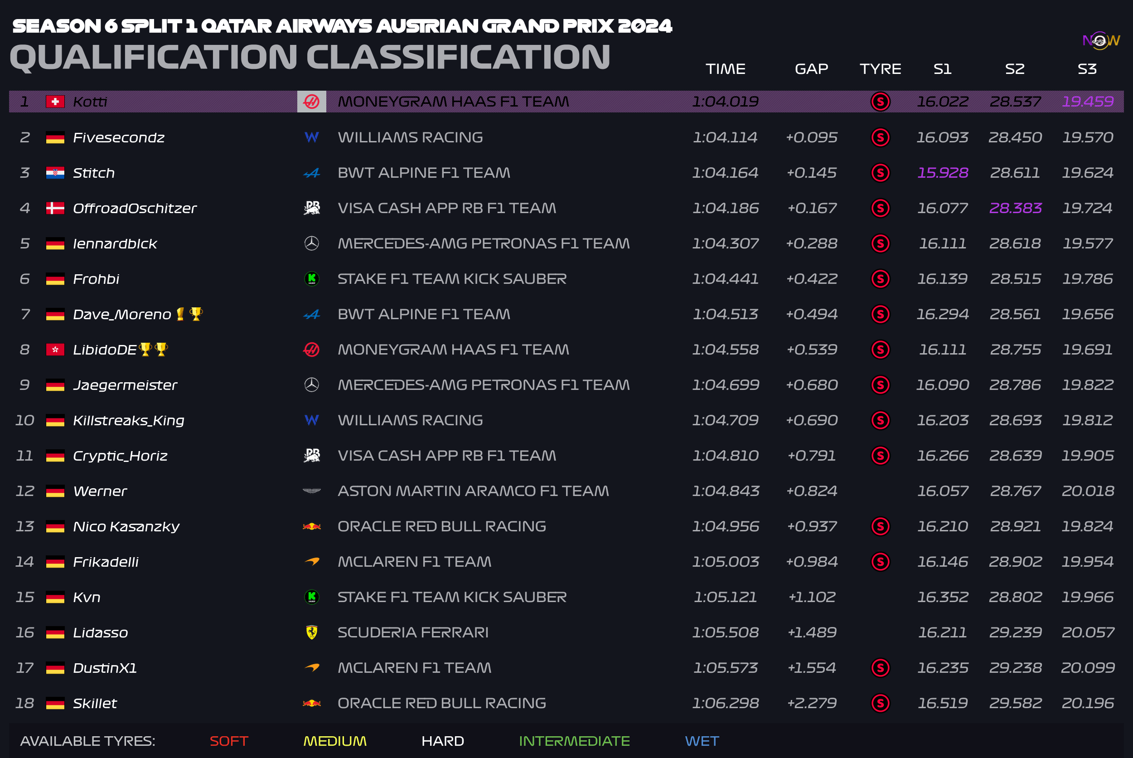Click the RB logo in Cryptic_Horiz's row
1133x758 pixels.
[312, 455]
